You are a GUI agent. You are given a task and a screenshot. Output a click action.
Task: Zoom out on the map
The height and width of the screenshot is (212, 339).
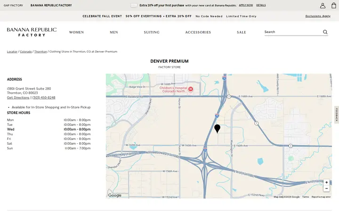tap(326, 188)
